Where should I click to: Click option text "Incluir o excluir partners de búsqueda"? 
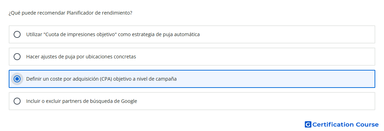(71, 101)
